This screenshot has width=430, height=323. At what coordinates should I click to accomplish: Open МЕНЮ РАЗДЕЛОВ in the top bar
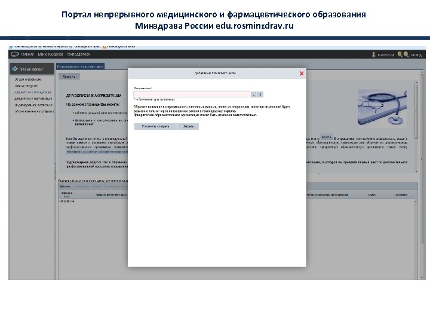(x=50, y=54)
